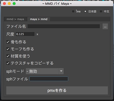114x101 pixels.
Task: Disable the テクスチャをコピーする checkbox
Action: pyautogui.click(x=8, y=63)
